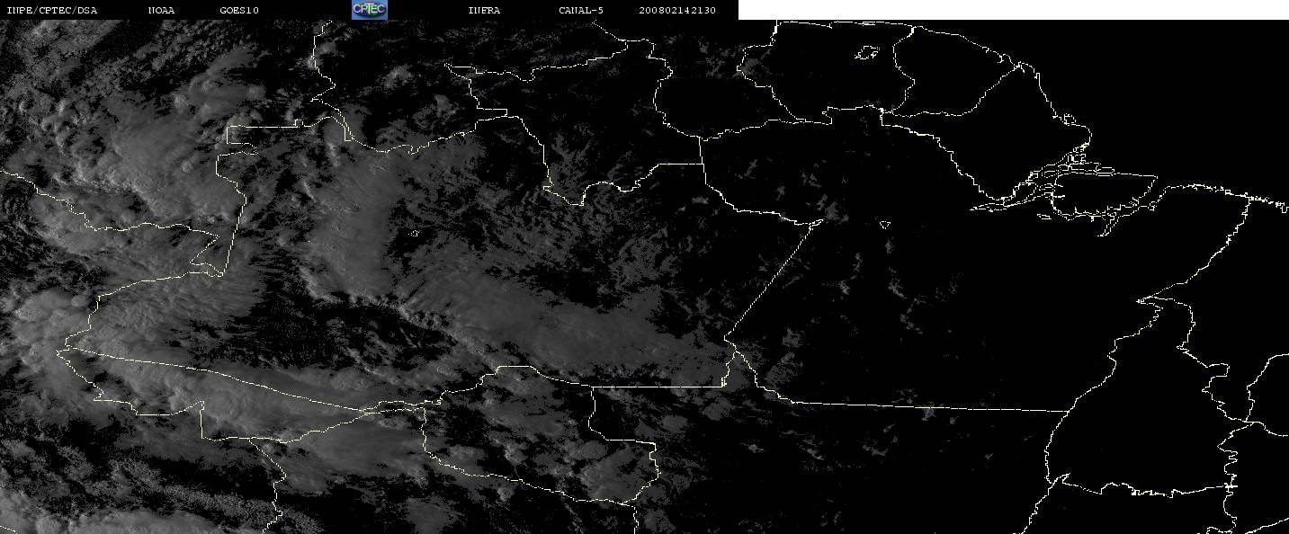This screenshot has height=534, width=1289.
Task: Select the GOES10 satellite label
Action: (x=239, y=10)
